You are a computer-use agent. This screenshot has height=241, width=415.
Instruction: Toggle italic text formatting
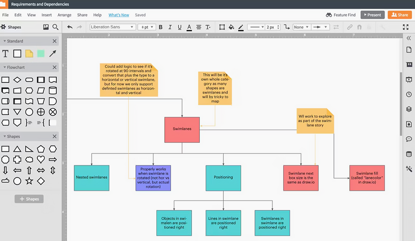tap(170, 27)
